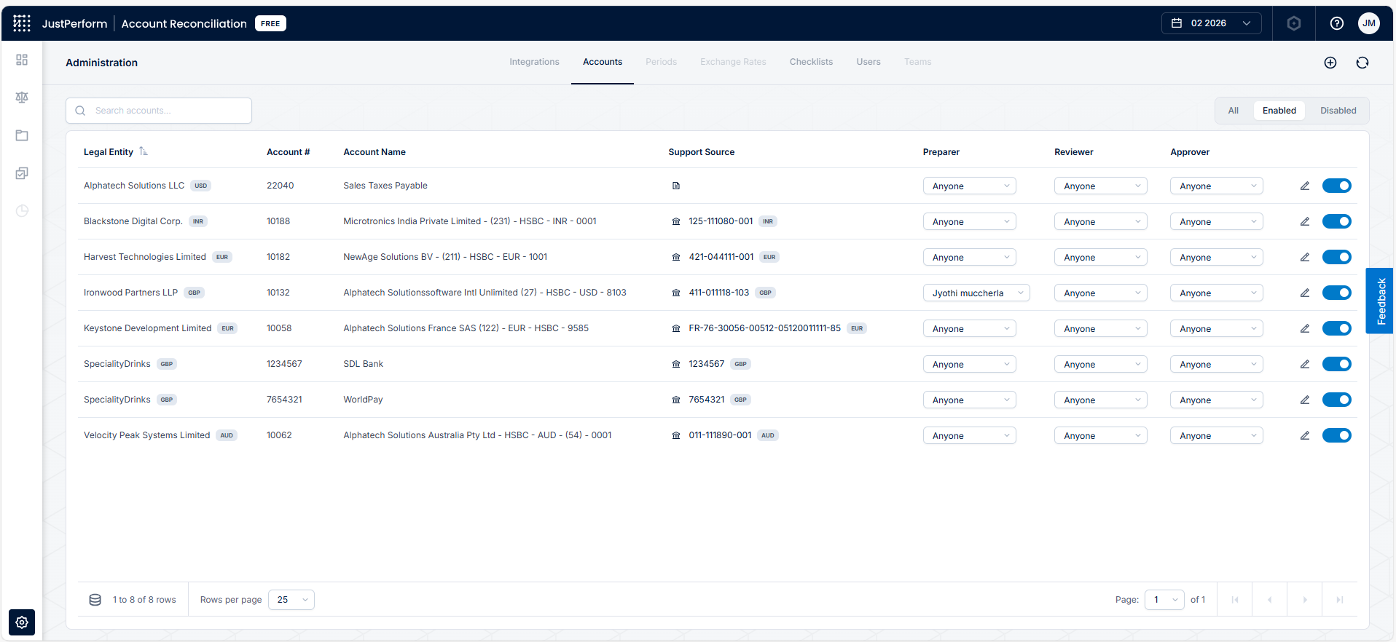Sort by the Legal Entity sort icon
The width and height of the screenshot is (1396, 642).
(x=144, y=151)
